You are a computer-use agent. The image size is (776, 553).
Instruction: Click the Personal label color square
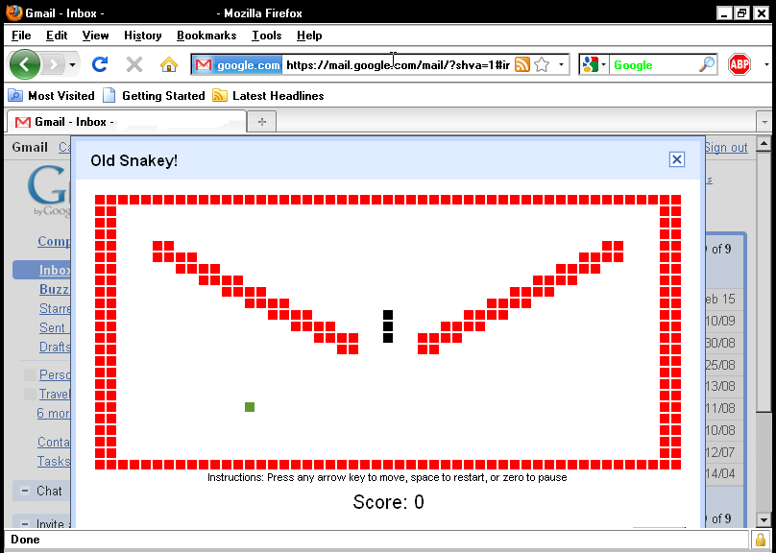pyautogui.click(x=30, y=374)
